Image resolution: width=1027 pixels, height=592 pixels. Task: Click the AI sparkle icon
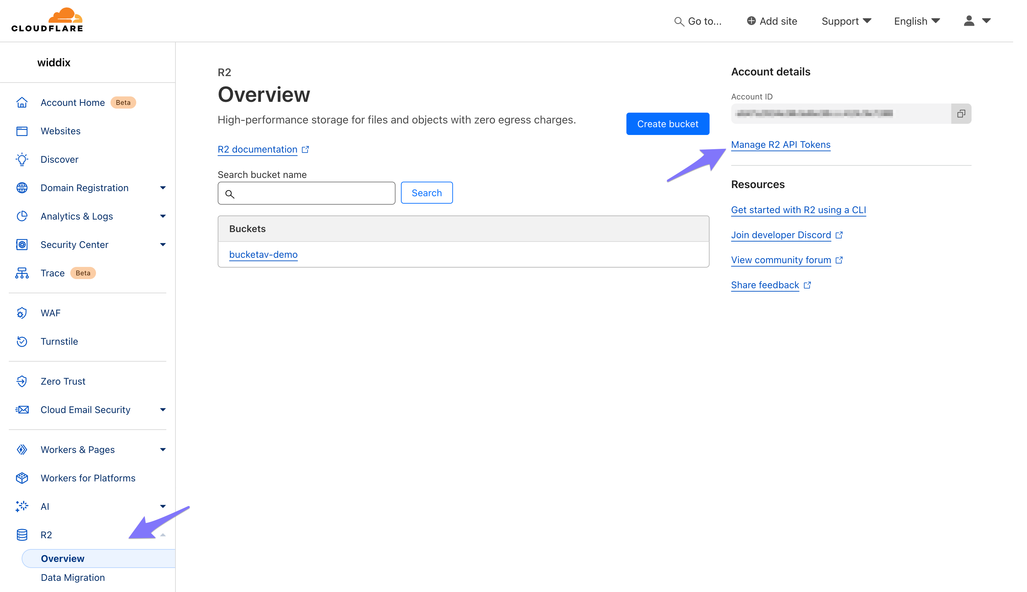coord(22,507)
